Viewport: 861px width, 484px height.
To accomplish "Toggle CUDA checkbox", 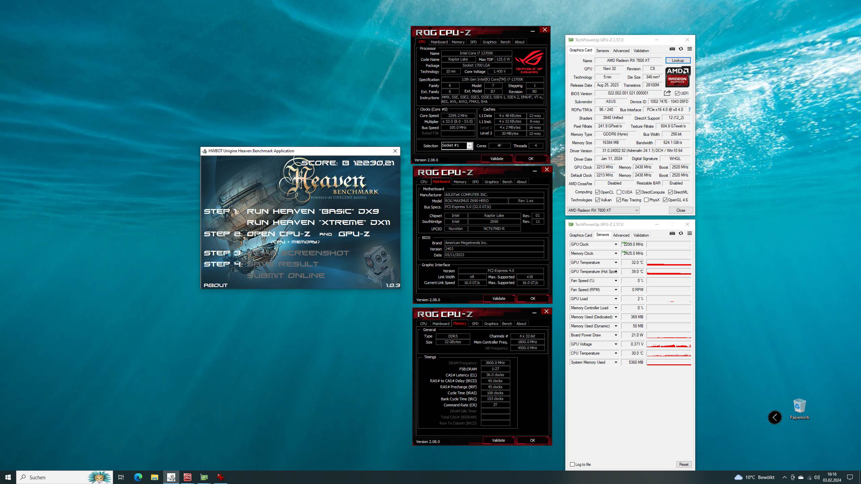I will point(619,192).
